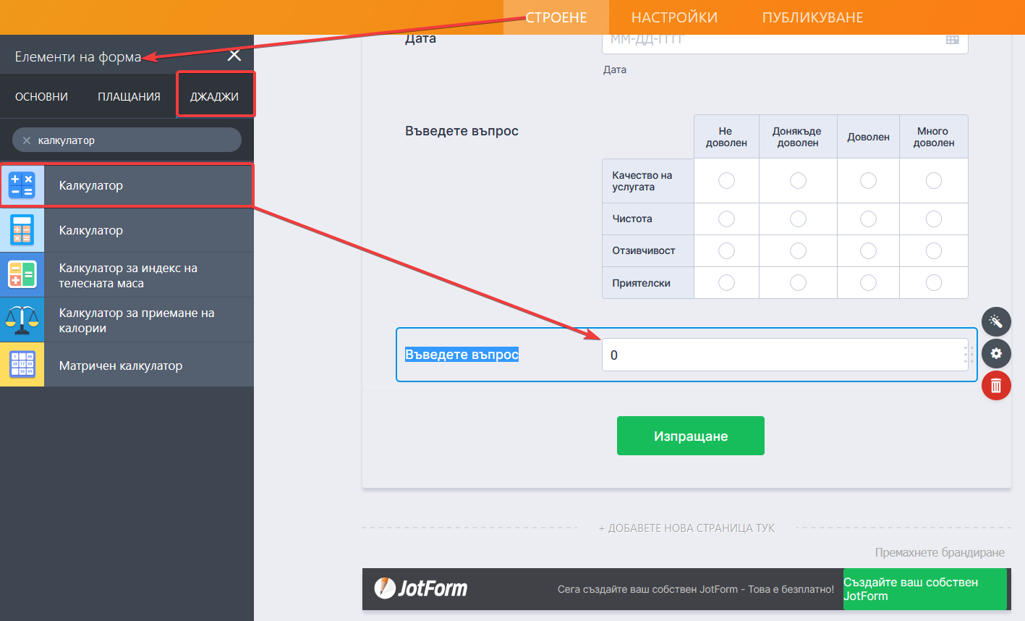Open the magic wand widget wizard

click(996, 321)
